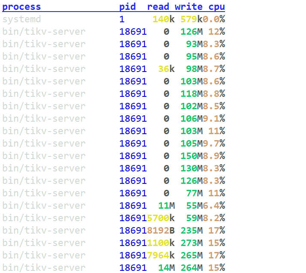Viewport: 306px width, 273px height.
Task: Click the read '0' in the 77M row
Action: point(166,193)
